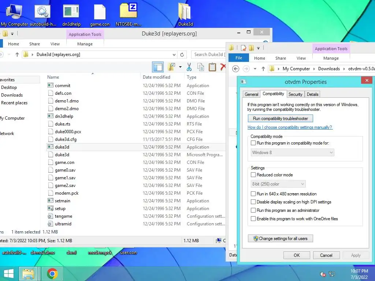The height and width of the screenshot is (281, 375).
Task: Click the Manage tab in Duke3d window
Action: pos(85,44)
